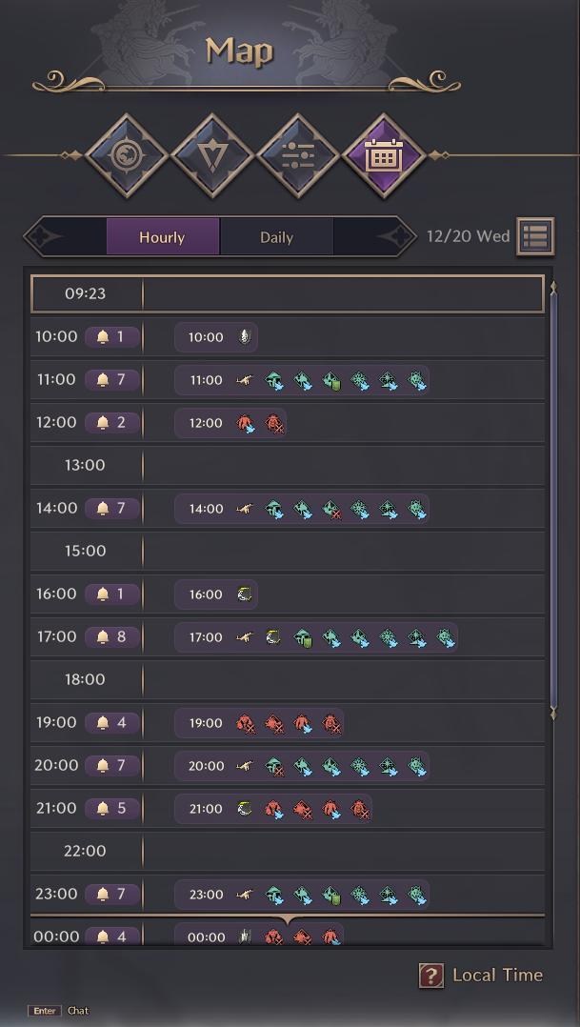Switch to the Daily tab
Image resolution: width=580 pixels, height=1027 pixels.
(x=276, y=237)
